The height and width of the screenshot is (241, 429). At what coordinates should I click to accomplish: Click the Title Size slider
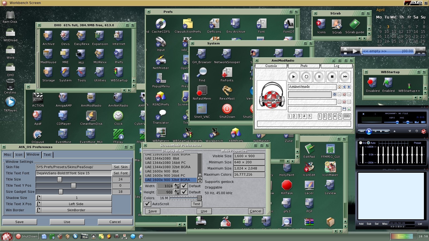pos(74,179)
